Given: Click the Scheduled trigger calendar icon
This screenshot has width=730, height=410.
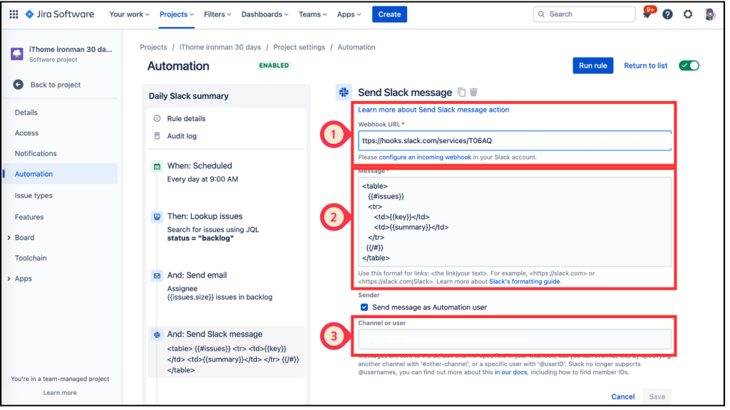Looking at the screenshot, I should click(x=157, y=166).
